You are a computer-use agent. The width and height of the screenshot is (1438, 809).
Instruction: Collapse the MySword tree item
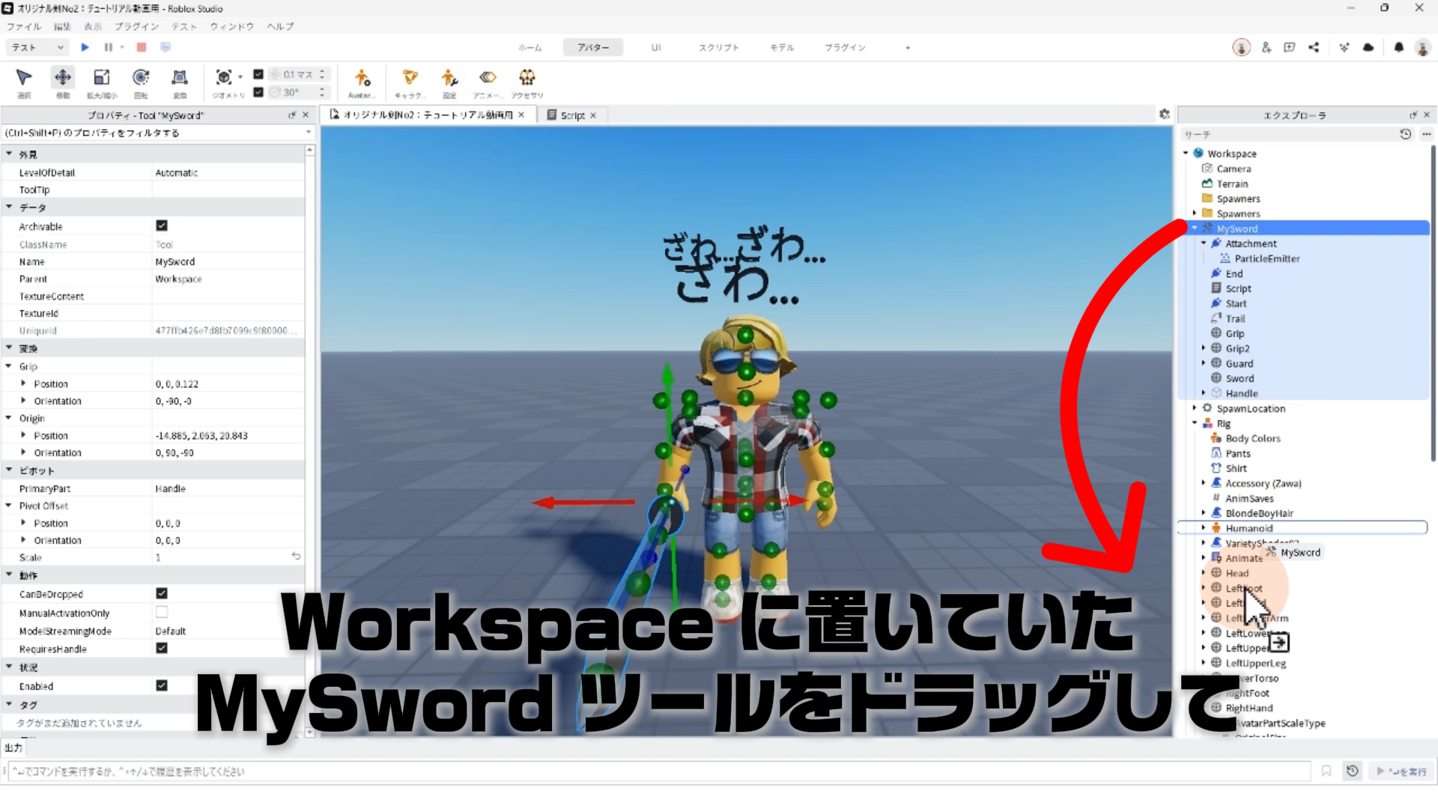[1195, 228]
